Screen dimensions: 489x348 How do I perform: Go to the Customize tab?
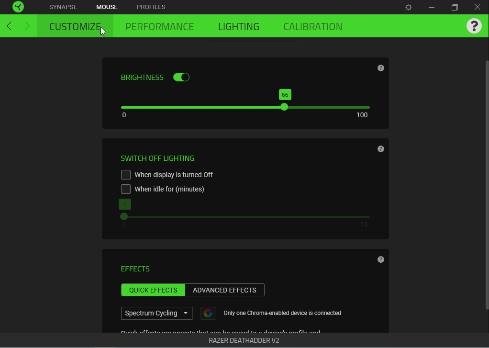(75, 26)
